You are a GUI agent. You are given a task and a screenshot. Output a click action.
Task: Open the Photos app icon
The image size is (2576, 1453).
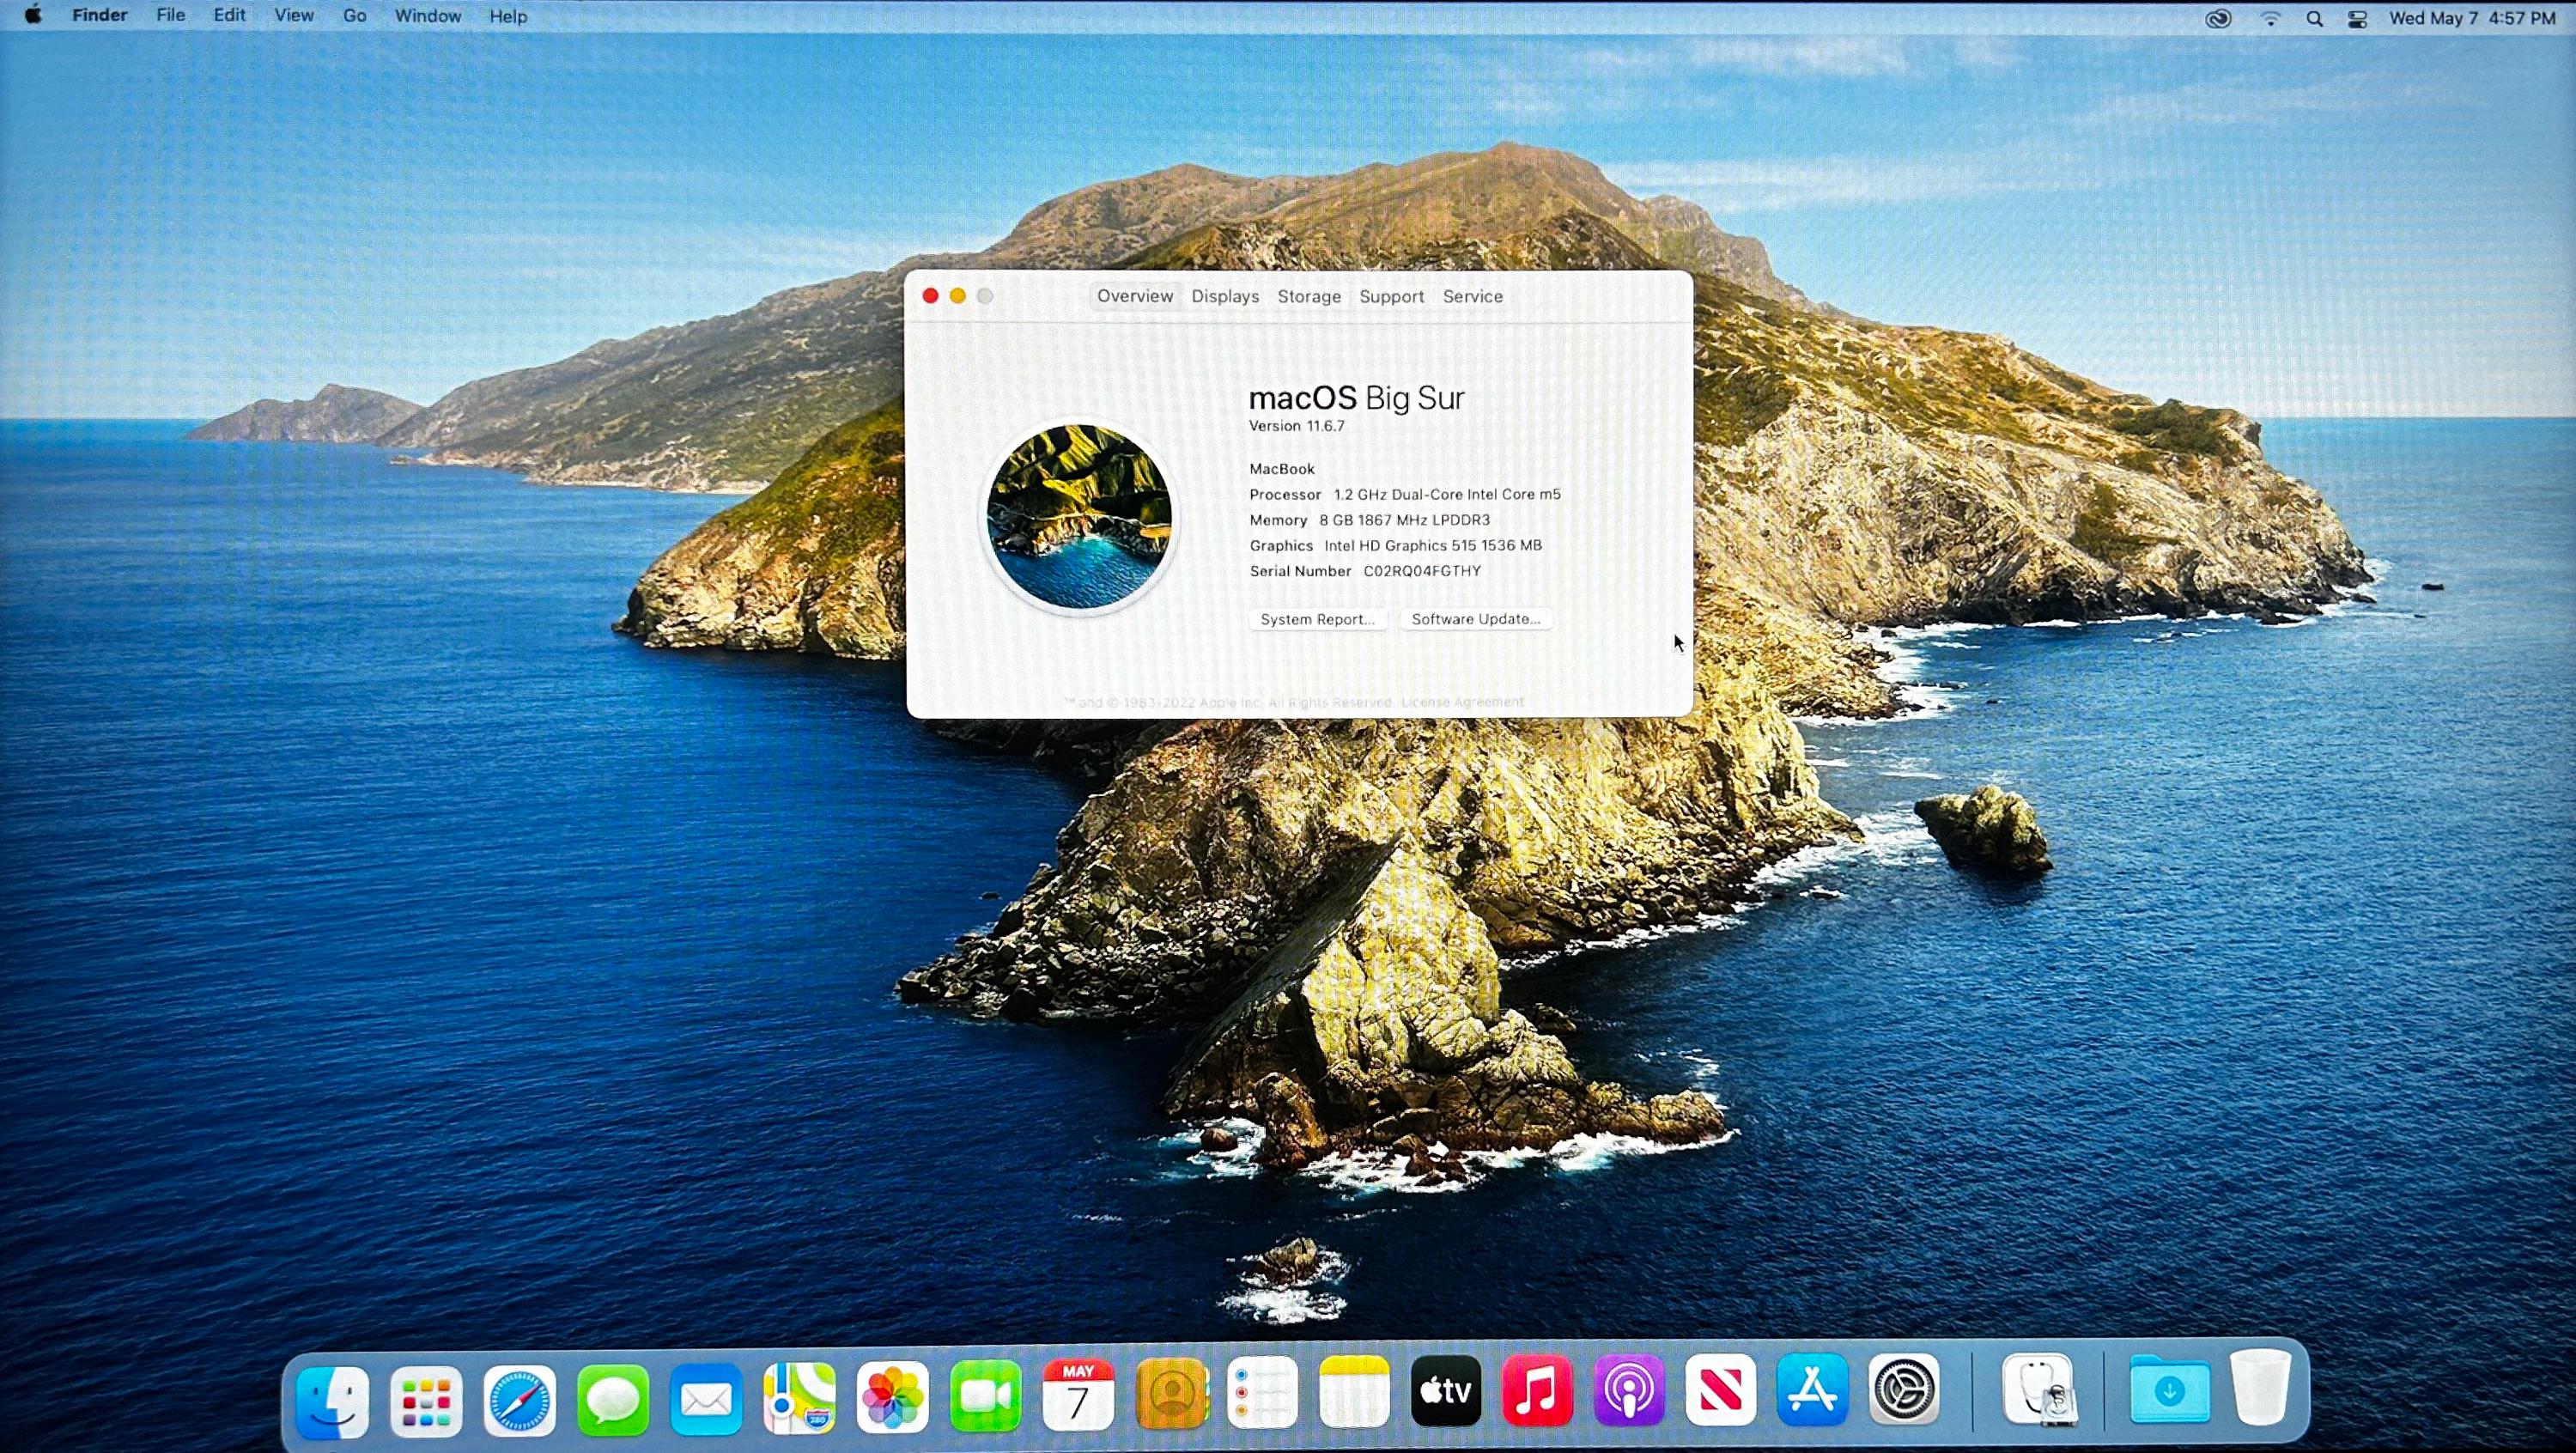point(892,1397)
